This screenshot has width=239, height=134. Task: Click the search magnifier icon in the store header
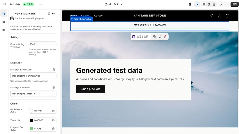tap(212, 16)
